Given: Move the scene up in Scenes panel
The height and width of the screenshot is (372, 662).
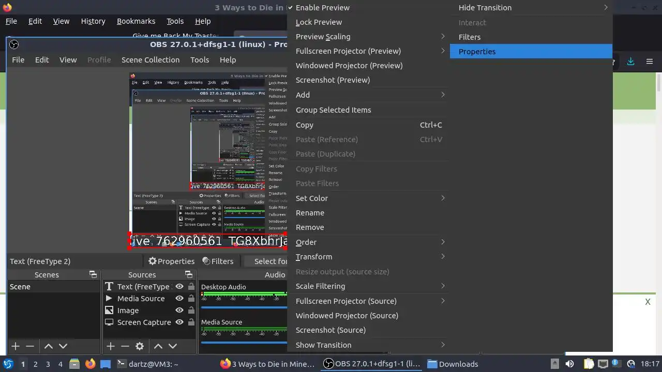Looking at the screenshot, I should 48,346.
